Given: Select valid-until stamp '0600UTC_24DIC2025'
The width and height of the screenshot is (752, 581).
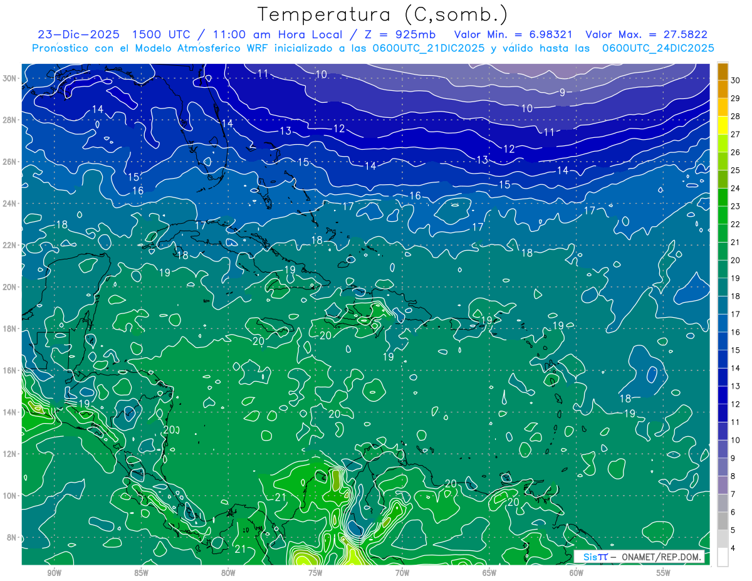Looking at the screenshot, I should point(658,48).
